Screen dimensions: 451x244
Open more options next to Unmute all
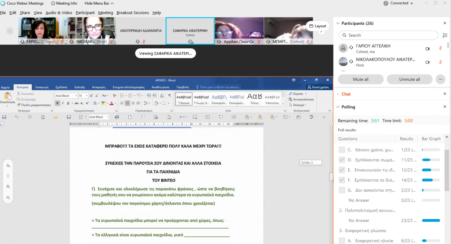440,79
